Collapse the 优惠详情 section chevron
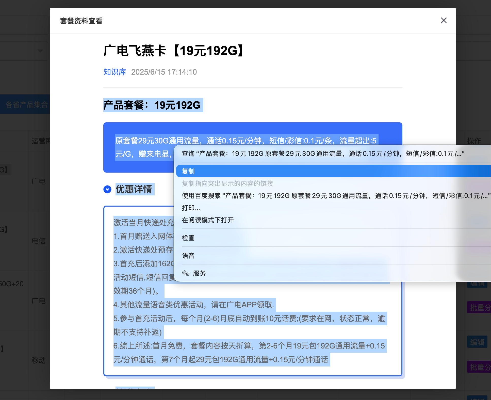Viewport: 491px width, 400px height. [x=107, y=189]
